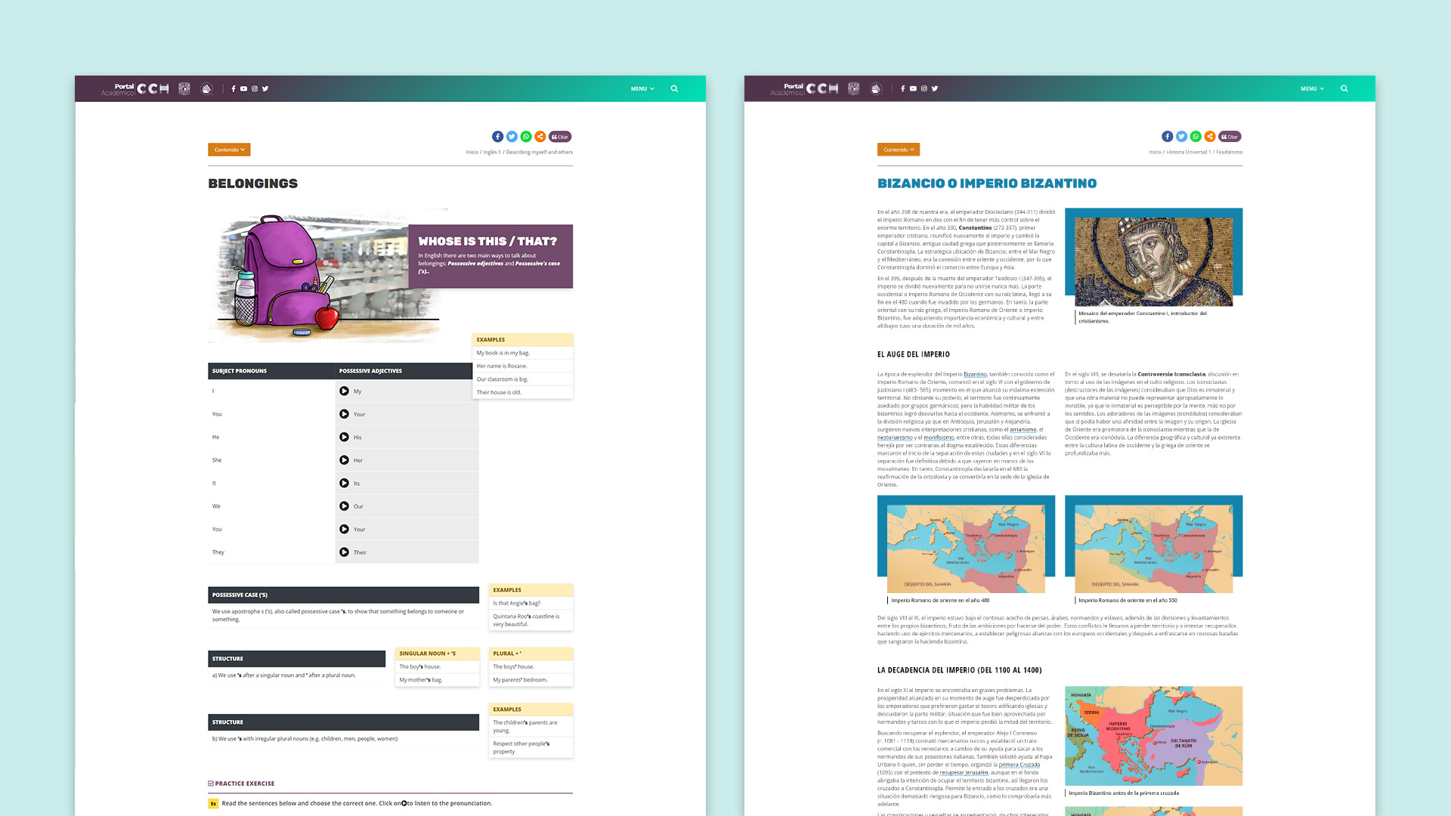The height and width of the screenshot is (816, 1451).
Task: Play audio for the word "Their"
Action: [344, 552]
